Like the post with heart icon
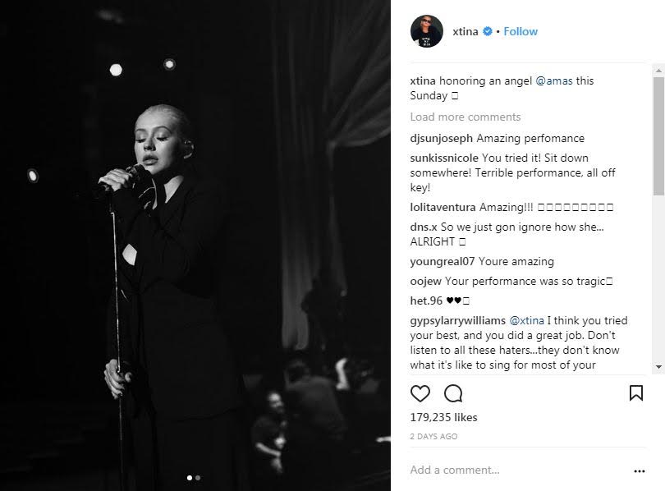 420,393
